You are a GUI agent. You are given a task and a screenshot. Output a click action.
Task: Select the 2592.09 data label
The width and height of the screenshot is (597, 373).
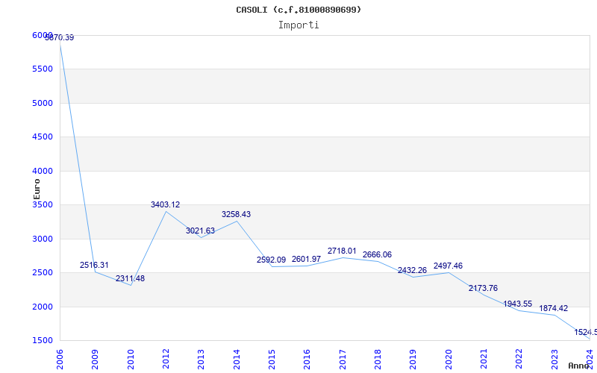pyautogui.click(x=271, y=260)
